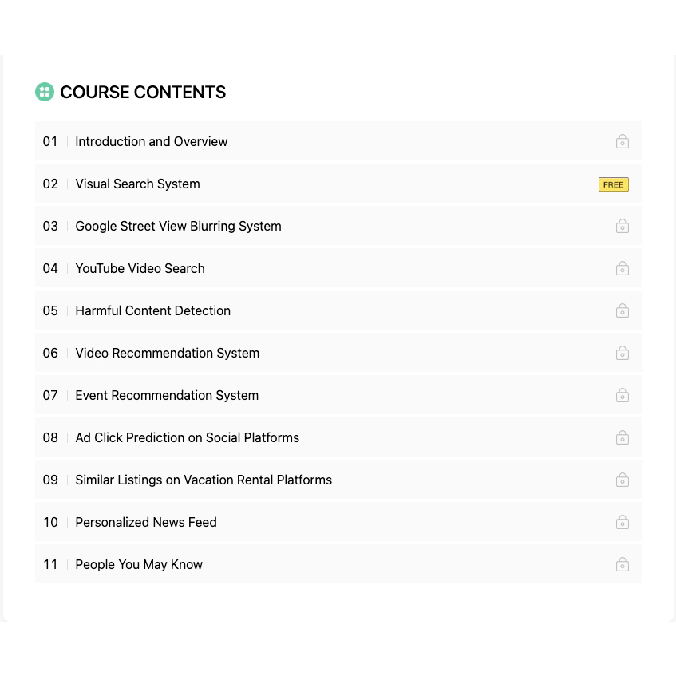
Task: Click lock icon beside Personalized News Feed
Action: pyautogui.click(x=622, y=522)
